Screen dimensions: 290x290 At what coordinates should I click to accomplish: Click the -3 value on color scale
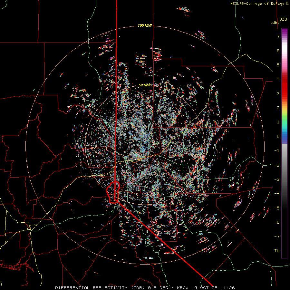coord(277,179)
